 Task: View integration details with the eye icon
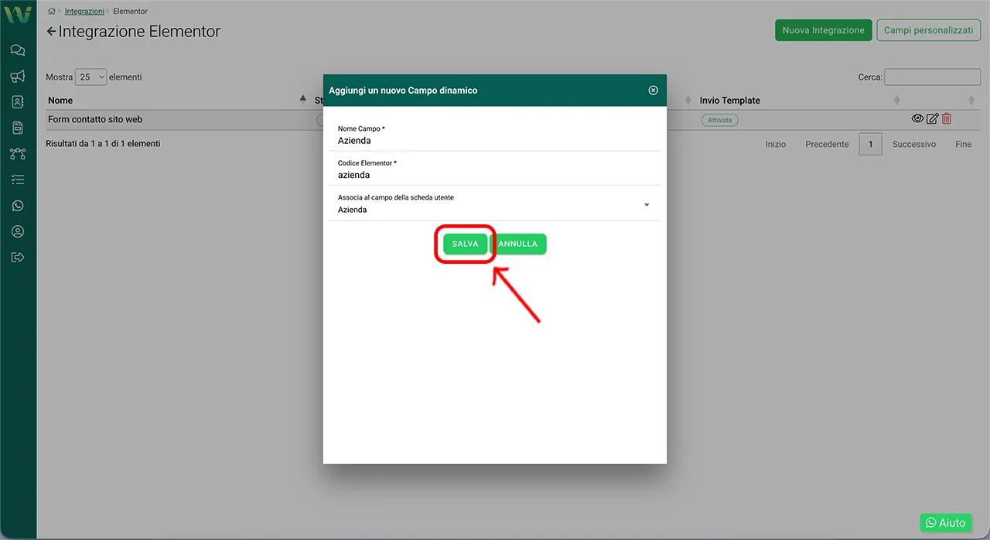point(917,119)
